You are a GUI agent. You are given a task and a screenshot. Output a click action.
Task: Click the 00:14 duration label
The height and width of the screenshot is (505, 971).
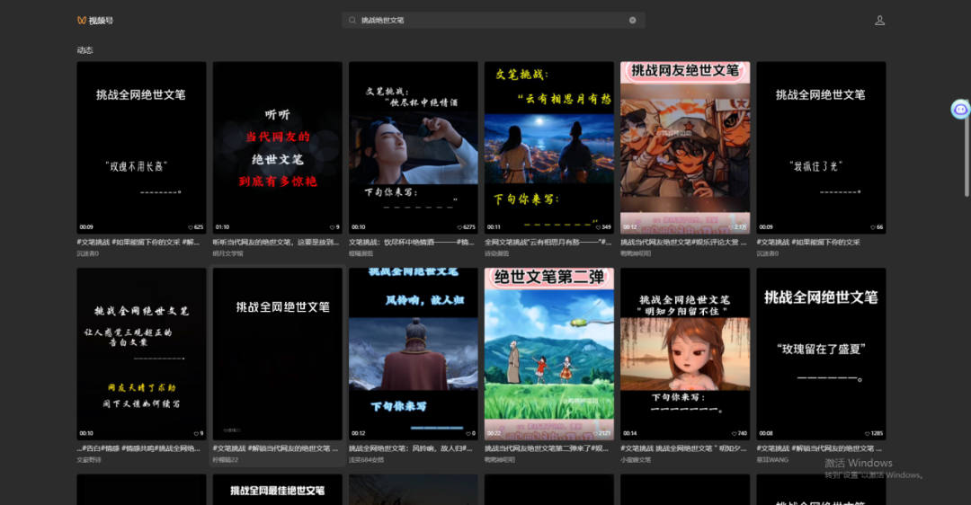(x=629, y=433)
